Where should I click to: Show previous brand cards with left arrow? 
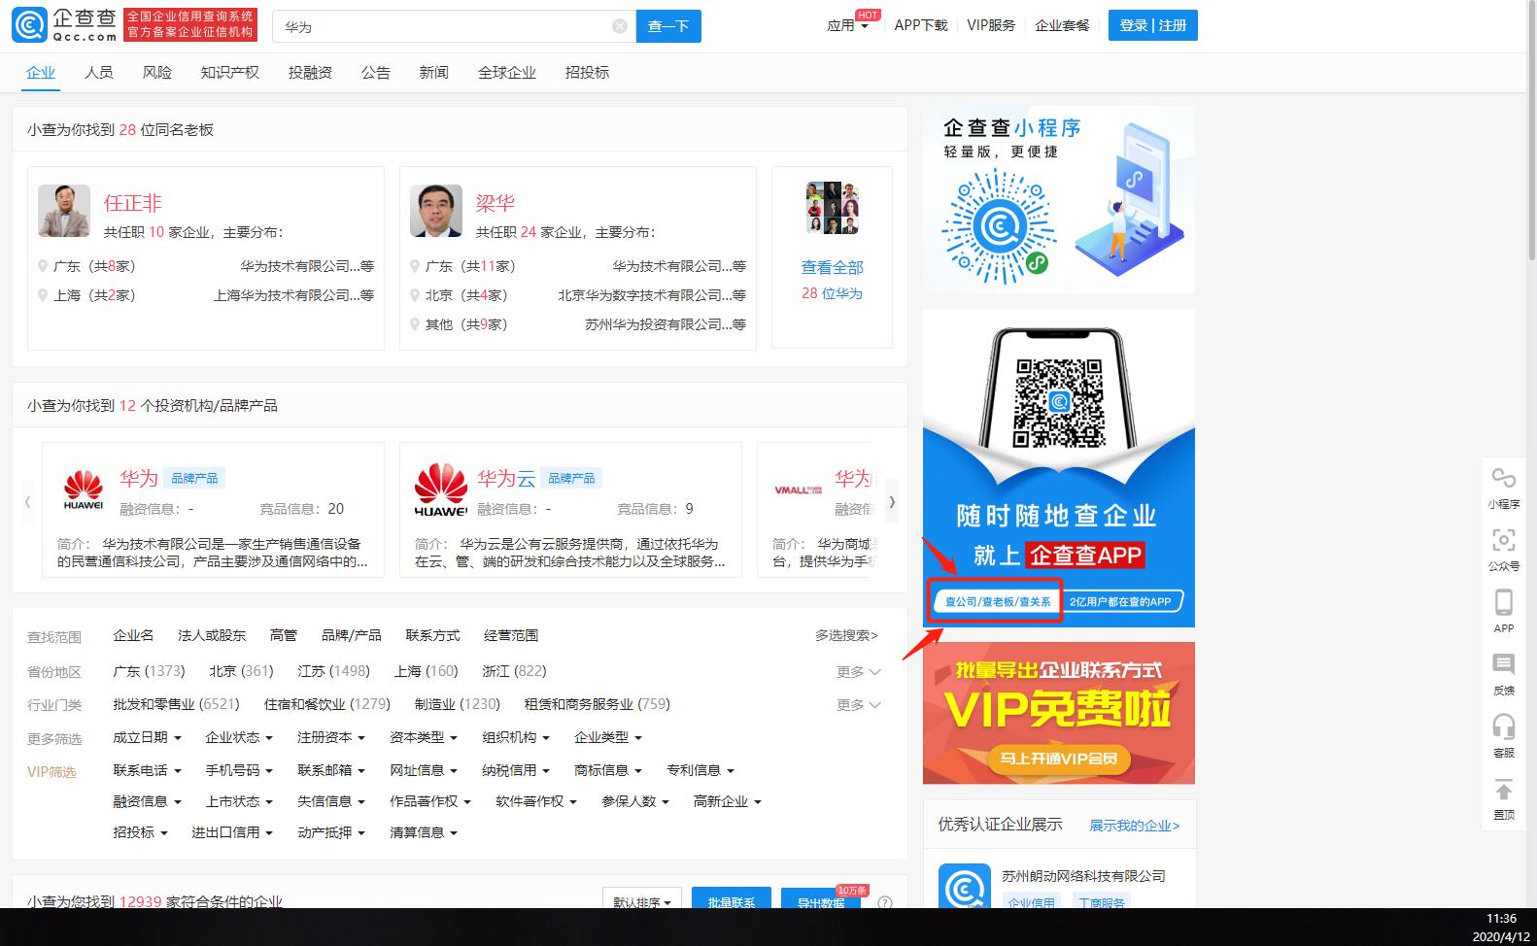click(27, 502)
